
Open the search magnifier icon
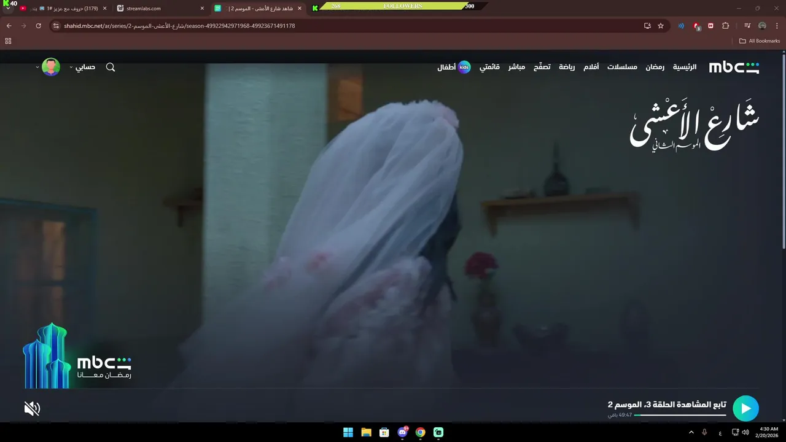coord(111,67)
